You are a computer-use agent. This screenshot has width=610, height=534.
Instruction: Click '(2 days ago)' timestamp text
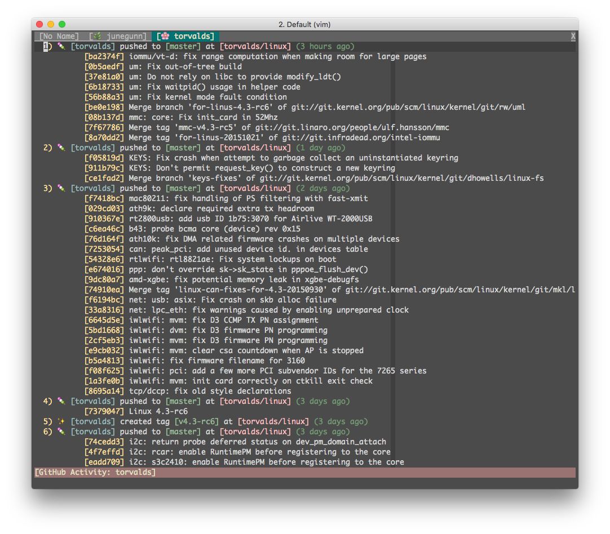323,188
